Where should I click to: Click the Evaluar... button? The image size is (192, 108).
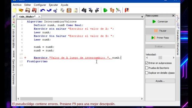[160, 46]
